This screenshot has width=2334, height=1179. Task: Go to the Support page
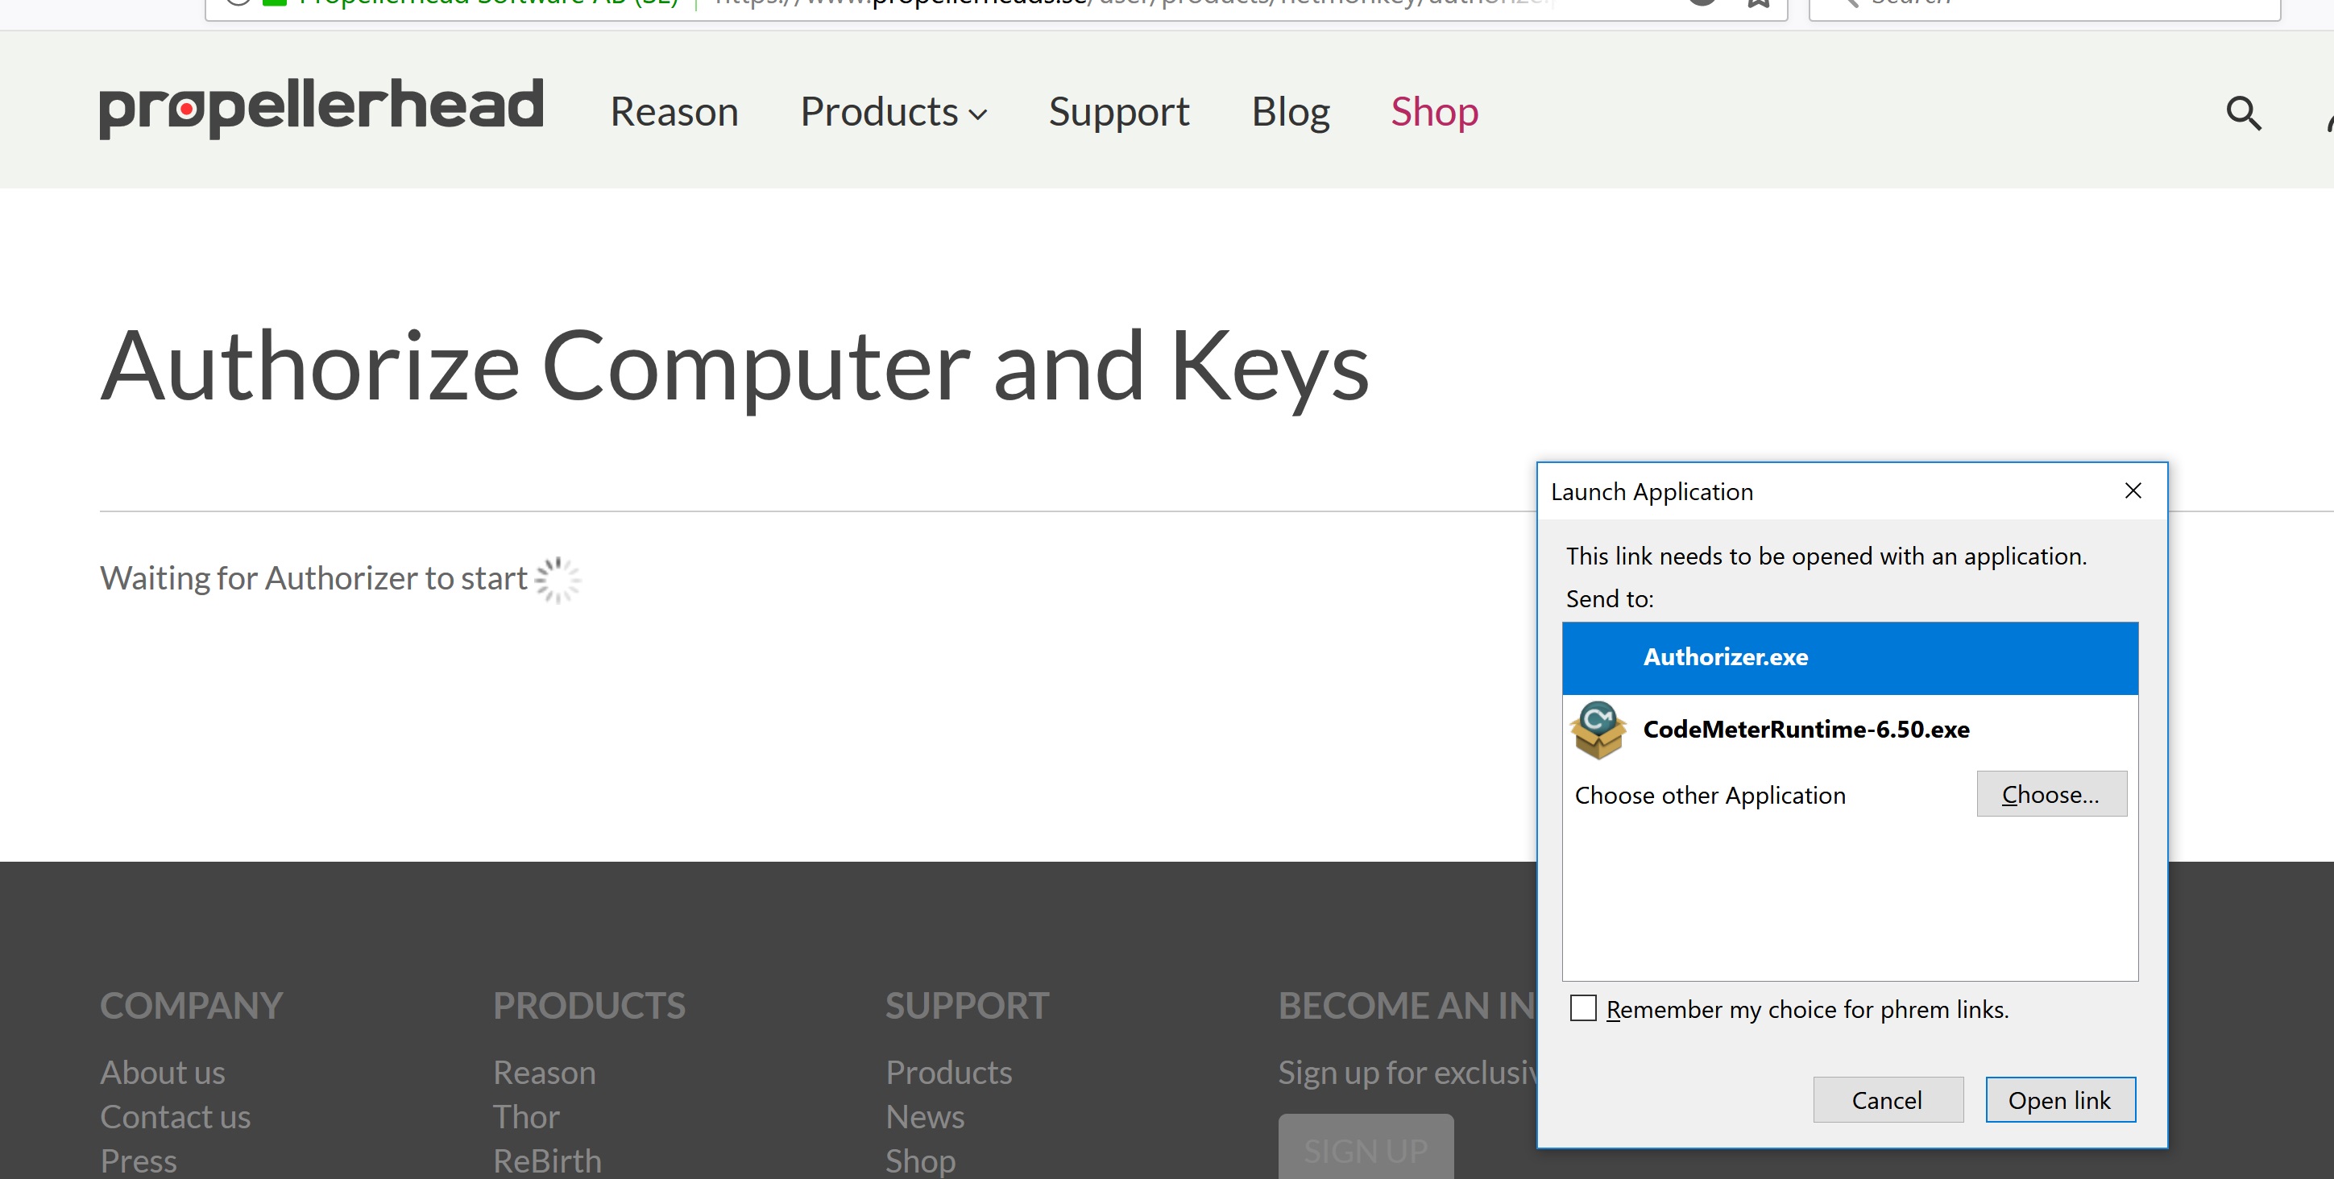[x=1119, y=112]
